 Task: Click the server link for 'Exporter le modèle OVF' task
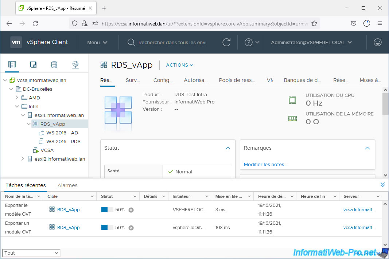coord(359,210)
